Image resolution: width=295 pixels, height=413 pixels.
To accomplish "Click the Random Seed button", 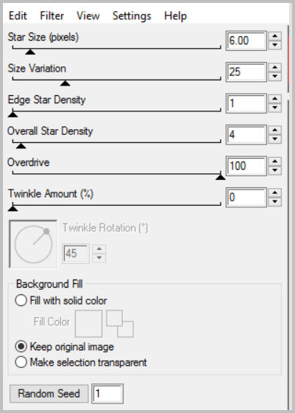I will 49,394.
